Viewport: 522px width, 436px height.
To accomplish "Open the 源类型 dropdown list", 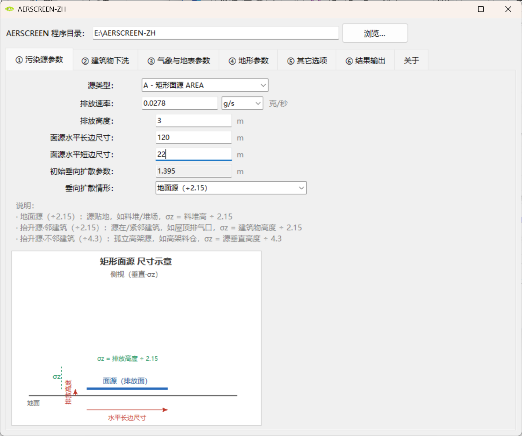I will (x=205, y=85).
